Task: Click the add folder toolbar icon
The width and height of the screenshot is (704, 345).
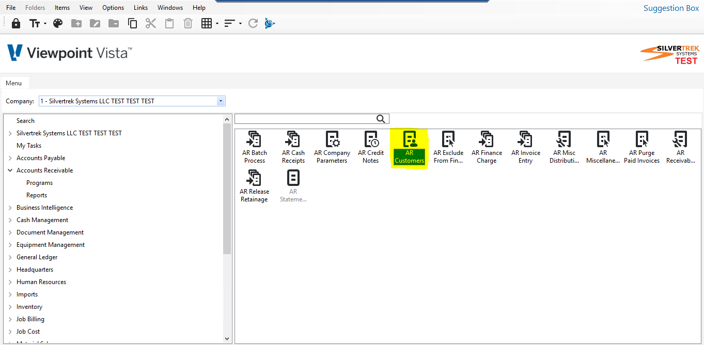Action: point(76,23)
